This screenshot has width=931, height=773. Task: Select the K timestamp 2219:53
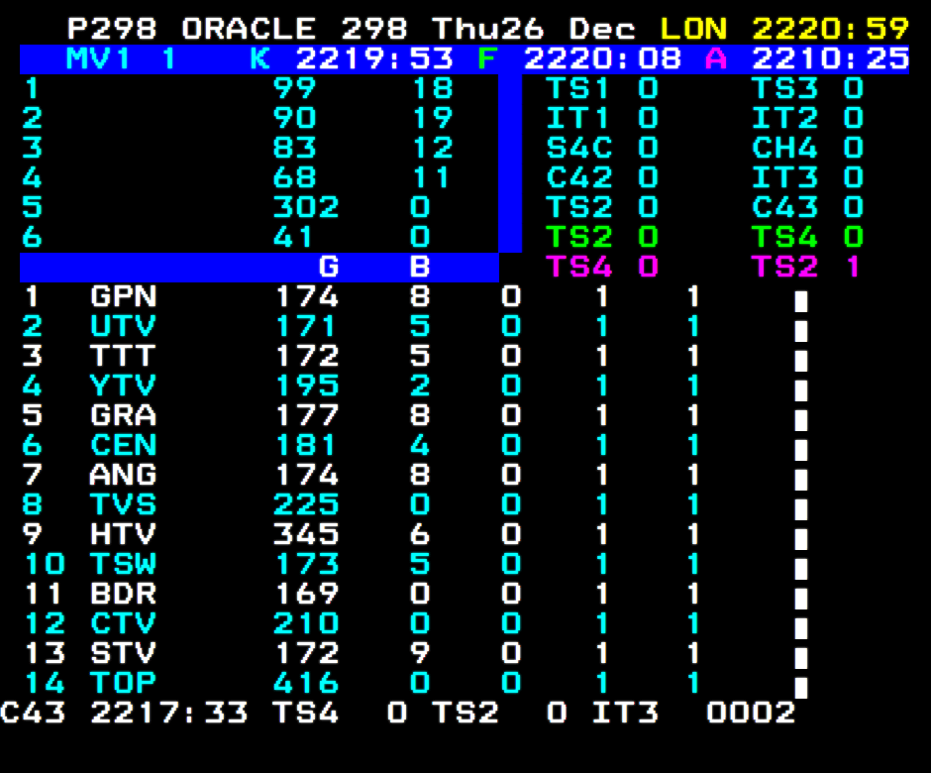pyautogui.click(x=374, y=58)
